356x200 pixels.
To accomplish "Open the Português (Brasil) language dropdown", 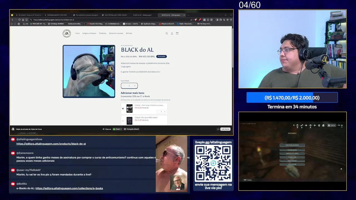I will coord(131,129).
